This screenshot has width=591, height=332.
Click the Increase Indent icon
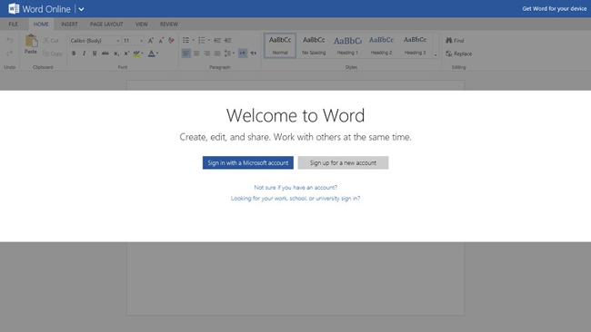click(227, 40)
